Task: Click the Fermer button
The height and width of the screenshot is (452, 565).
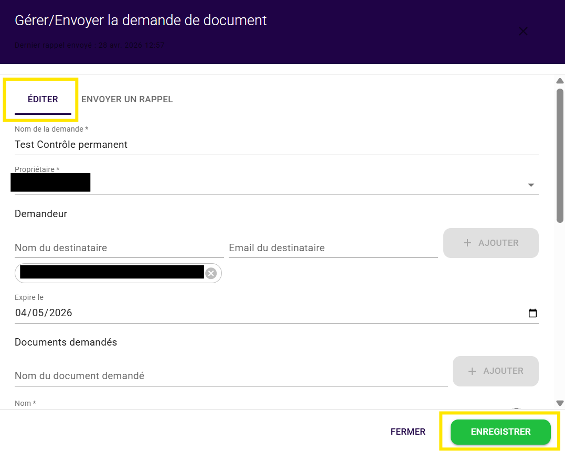Action: click(x=408, y=432)
